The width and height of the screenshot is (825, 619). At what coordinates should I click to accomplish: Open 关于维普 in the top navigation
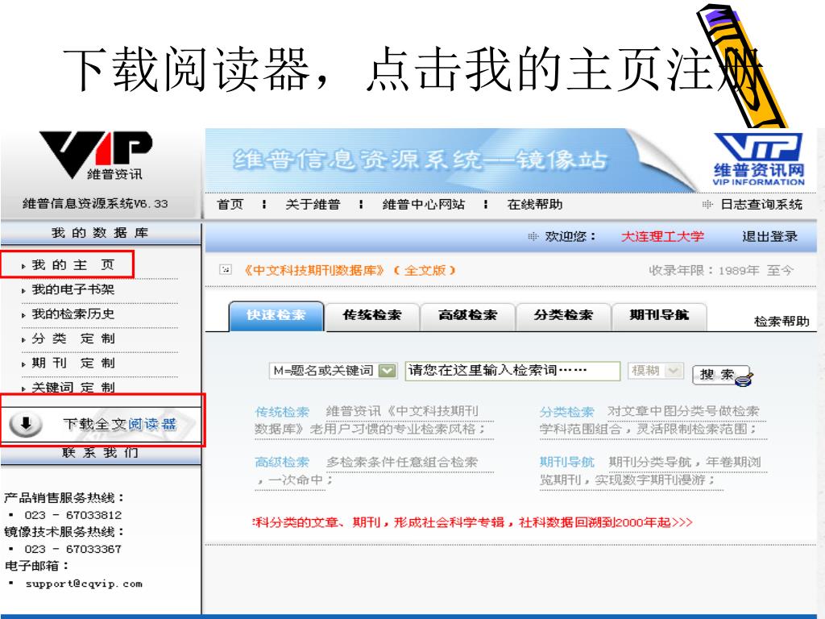pyautogui.click(x=313, y=204)
